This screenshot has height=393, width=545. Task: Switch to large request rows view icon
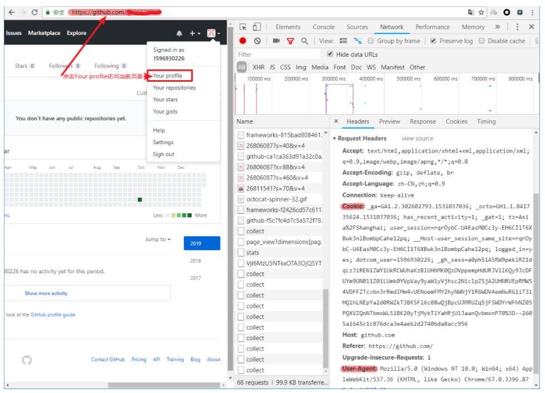[x=343, y=41]
